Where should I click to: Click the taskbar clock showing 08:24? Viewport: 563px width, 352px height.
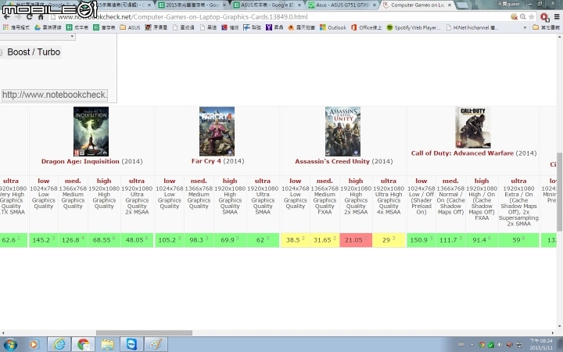pyautogui.click(x=541, y=344)
